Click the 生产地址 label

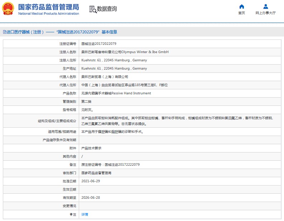click(69, 69)
